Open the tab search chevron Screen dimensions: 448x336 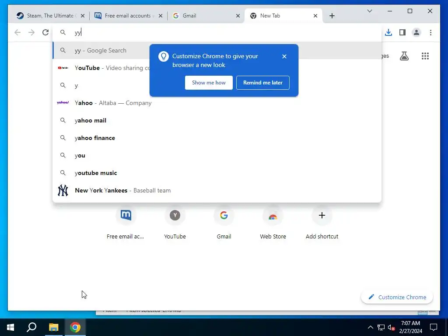tap(369, 11)
